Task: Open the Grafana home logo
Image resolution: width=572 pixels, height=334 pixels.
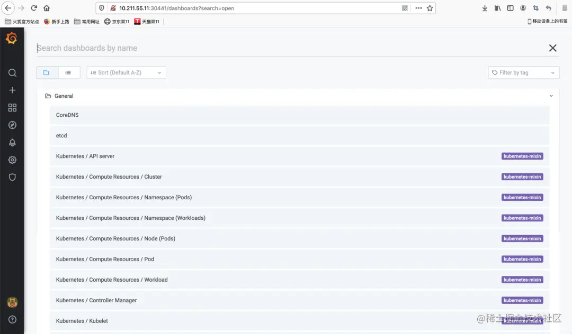Action: 12,38
